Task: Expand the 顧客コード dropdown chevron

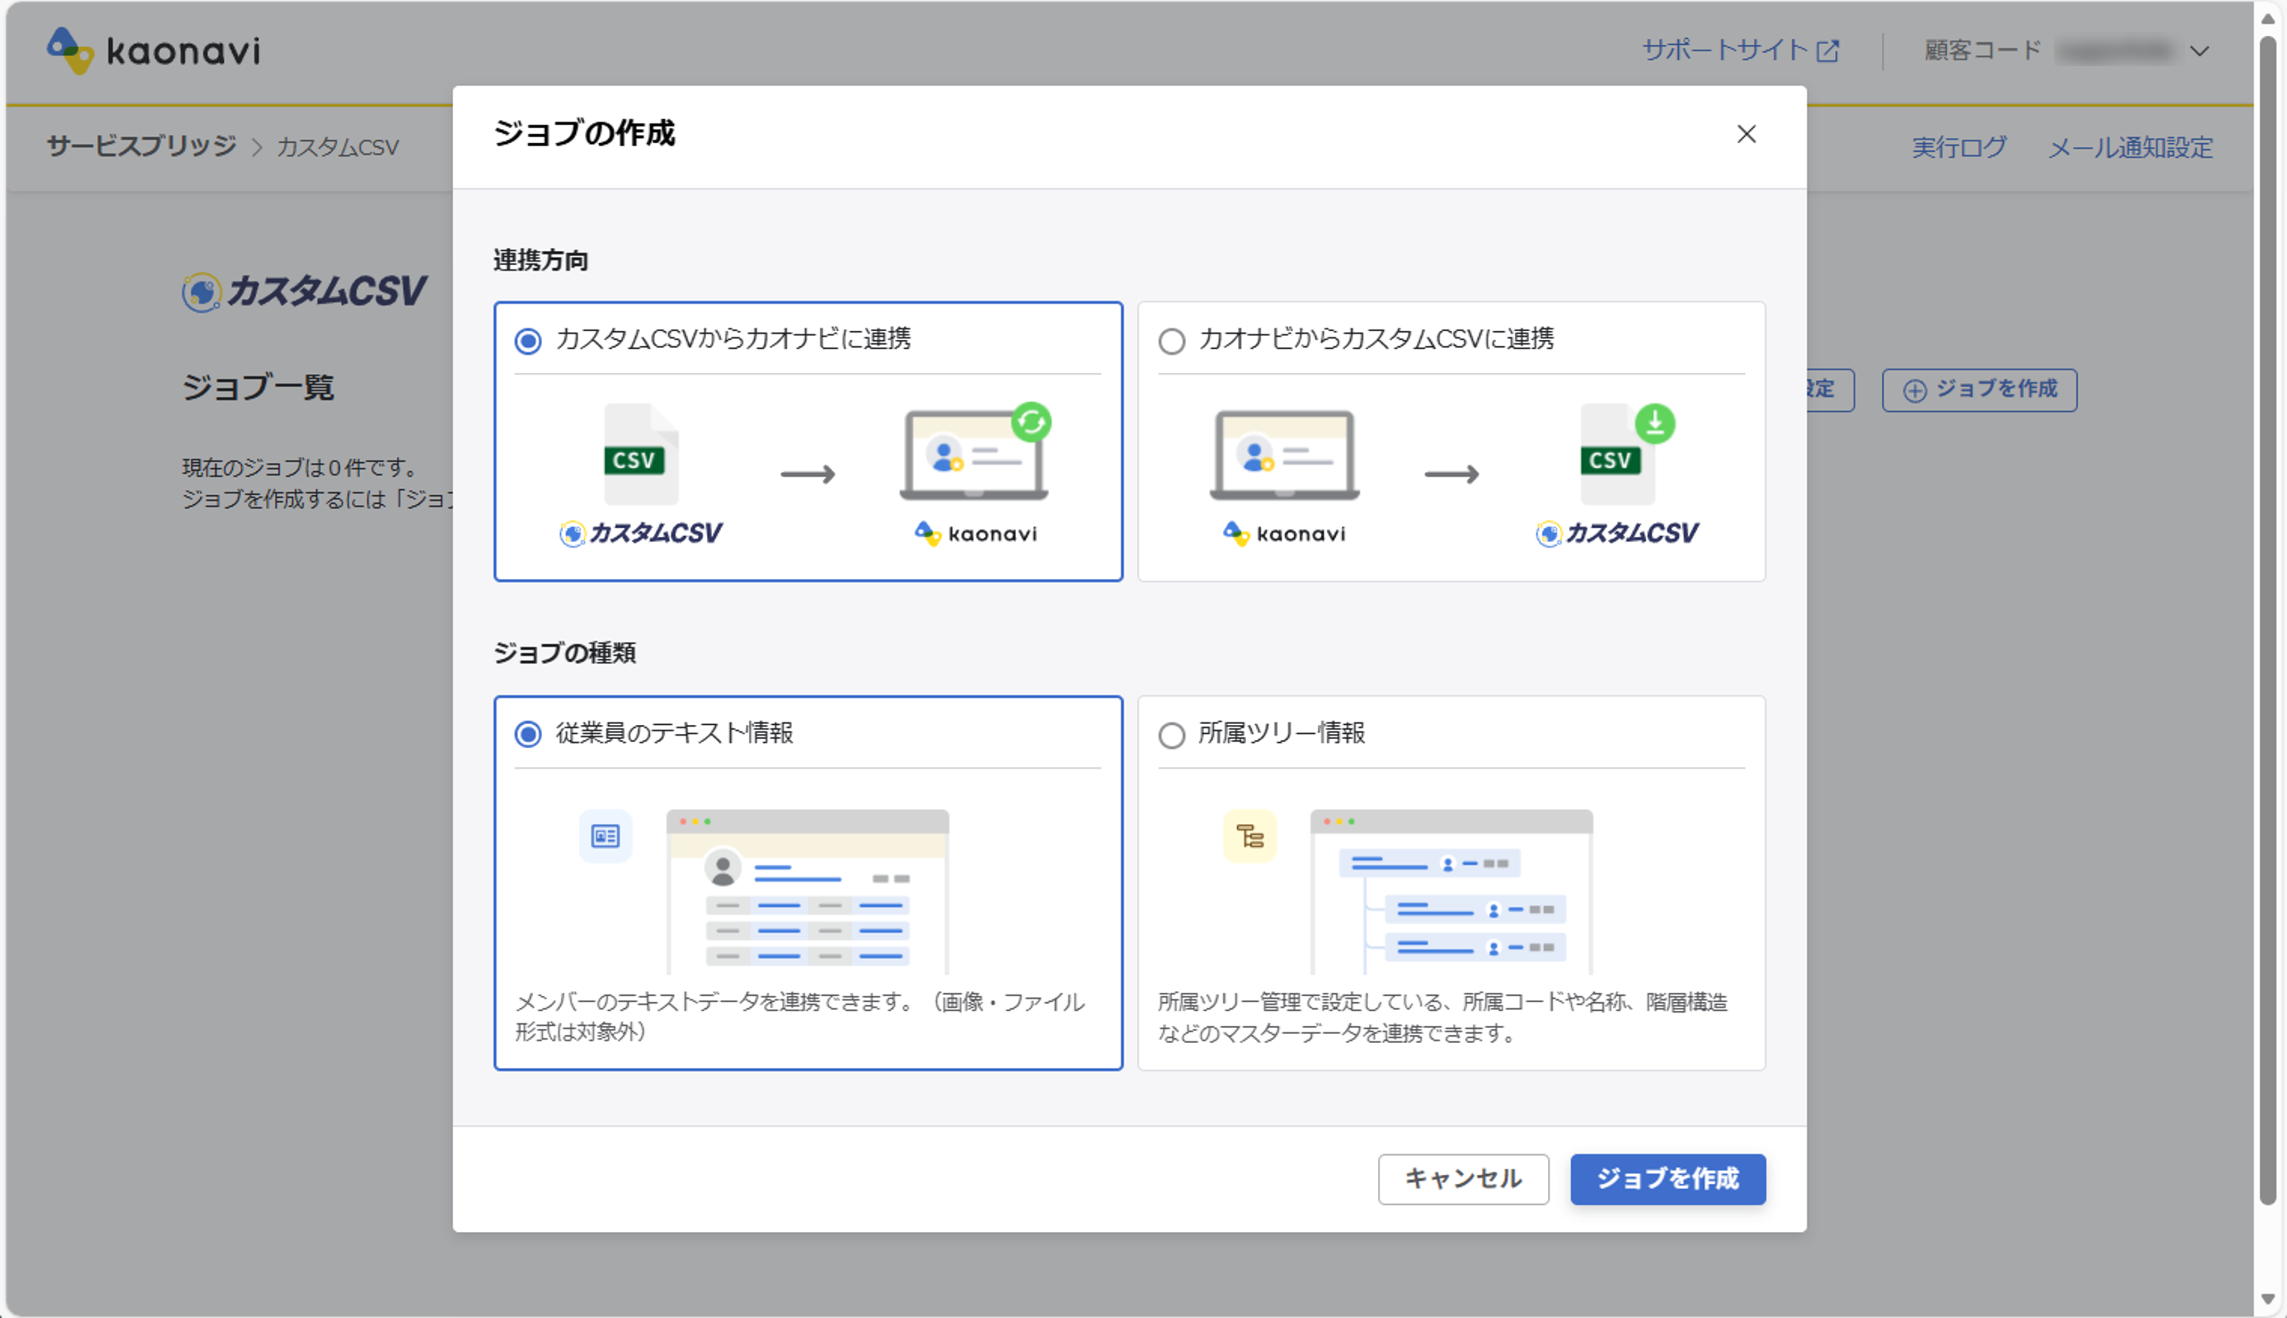Action: pos(2199,52)
